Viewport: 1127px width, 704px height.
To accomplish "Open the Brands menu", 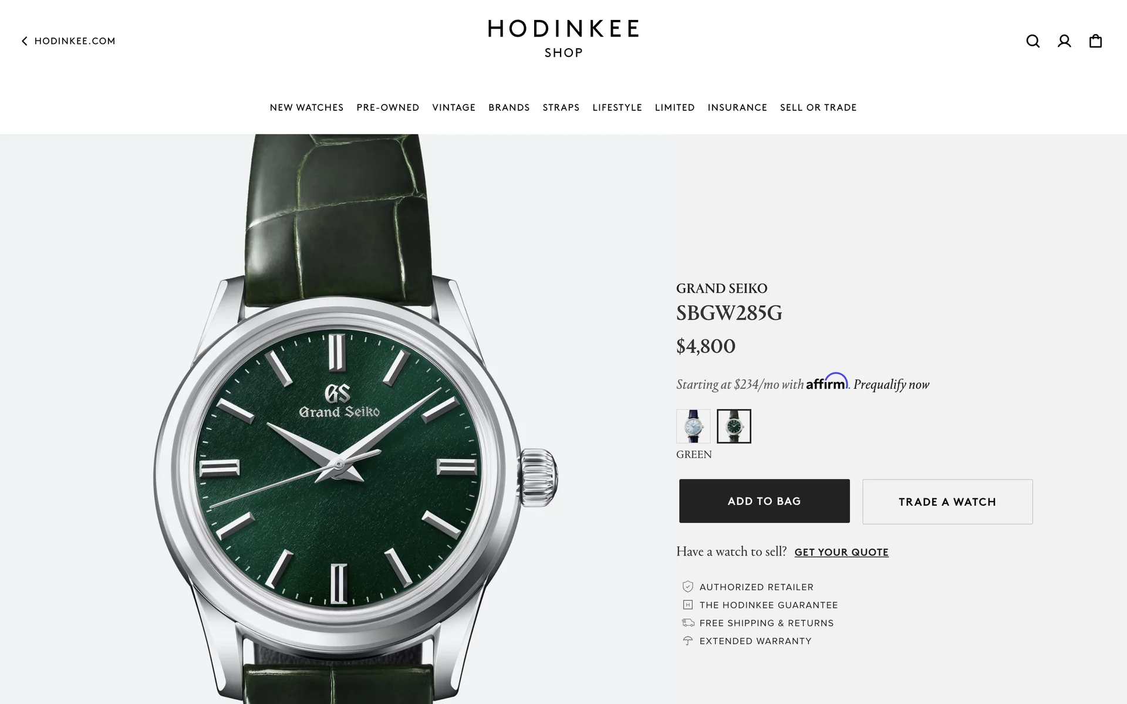I will tap(509, 107).
